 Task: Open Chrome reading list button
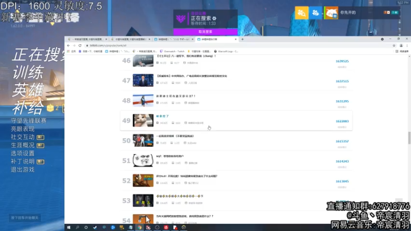click(402, 51)
